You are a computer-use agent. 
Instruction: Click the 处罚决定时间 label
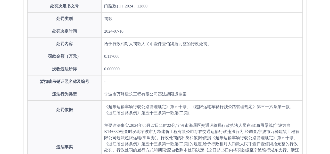[64, 31]
